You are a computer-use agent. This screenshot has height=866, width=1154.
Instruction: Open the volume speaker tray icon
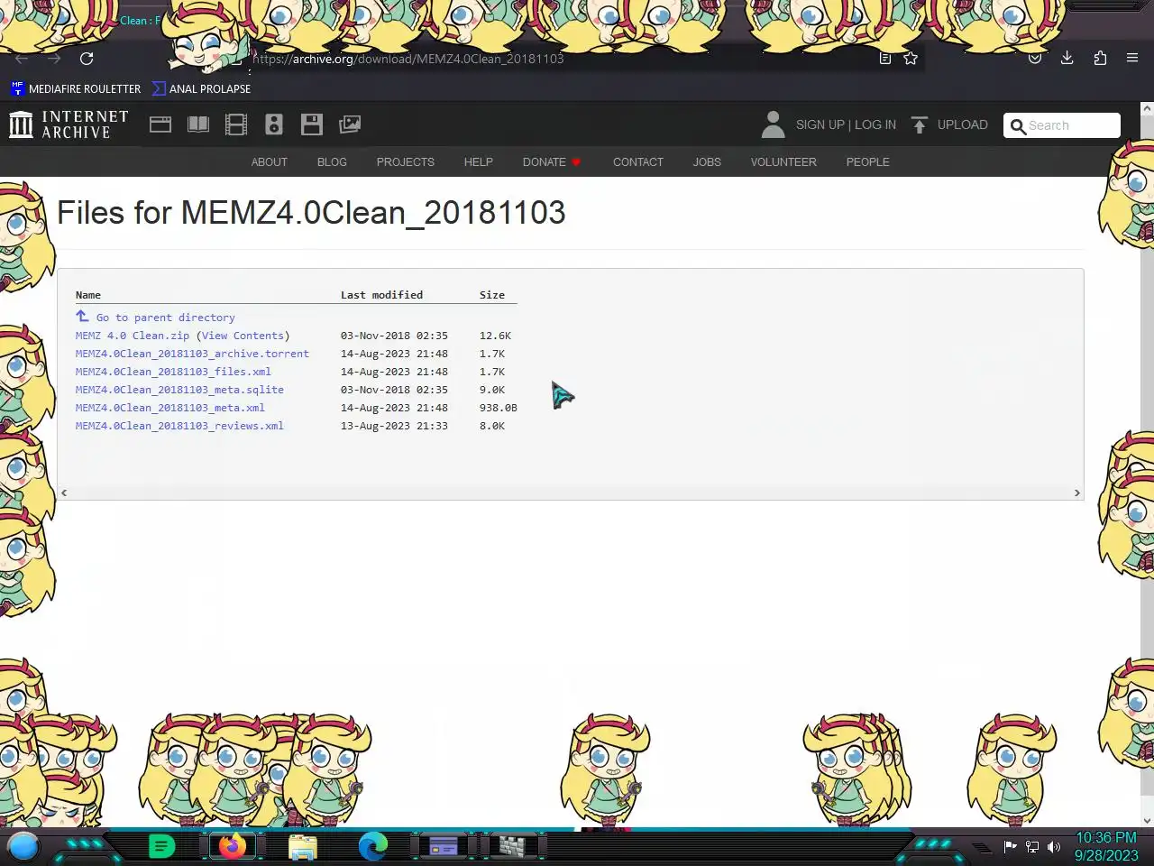(1054, 846)
